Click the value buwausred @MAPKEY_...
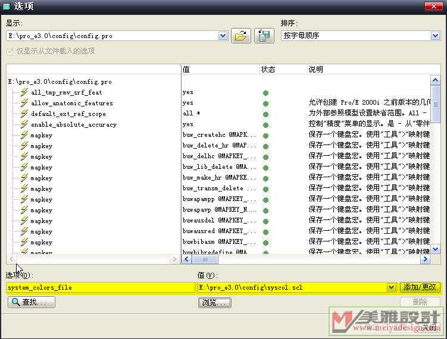This screenshot has width=447, height=339. [x=219, y=231]
